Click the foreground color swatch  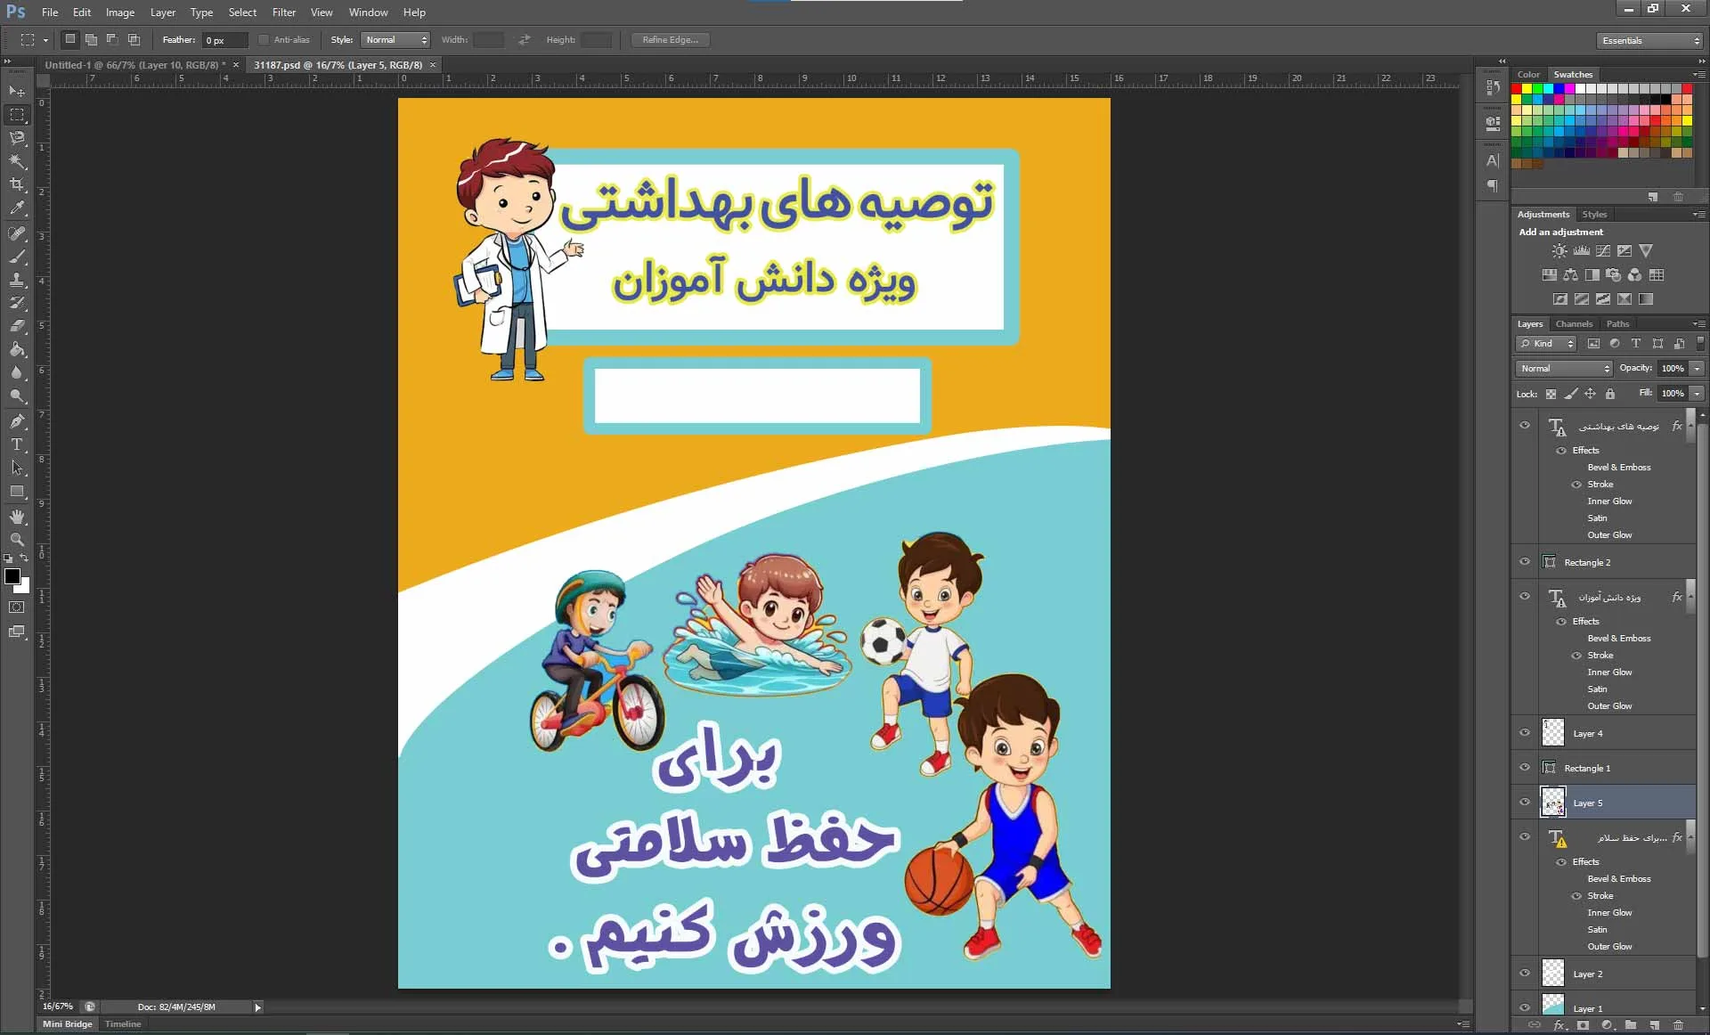click(12, 576)
